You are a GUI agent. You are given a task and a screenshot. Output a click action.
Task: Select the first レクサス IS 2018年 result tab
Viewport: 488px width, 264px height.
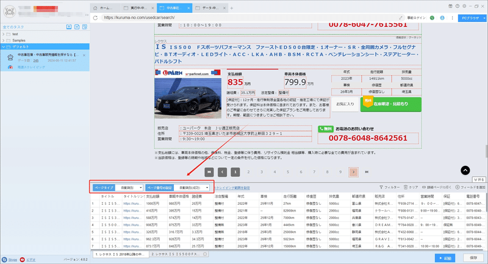(120, 254)
